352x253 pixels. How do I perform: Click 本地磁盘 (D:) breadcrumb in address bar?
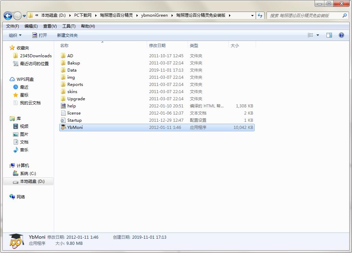[x=53, y=15]
